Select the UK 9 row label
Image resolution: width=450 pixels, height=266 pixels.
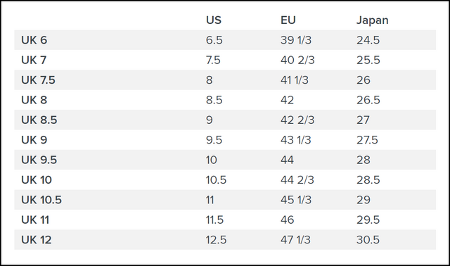(x=34, y=140)
